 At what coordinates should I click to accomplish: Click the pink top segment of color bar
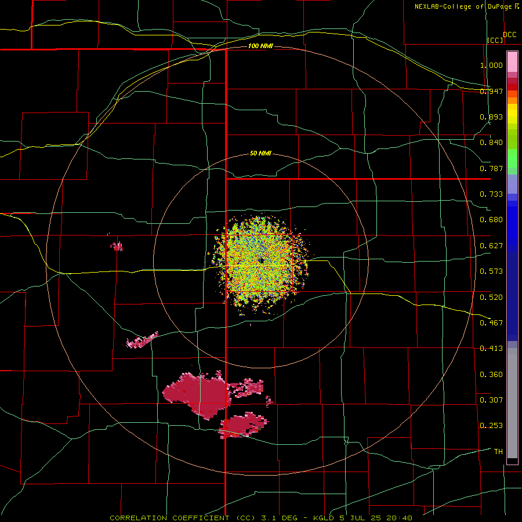coord(512,62)
